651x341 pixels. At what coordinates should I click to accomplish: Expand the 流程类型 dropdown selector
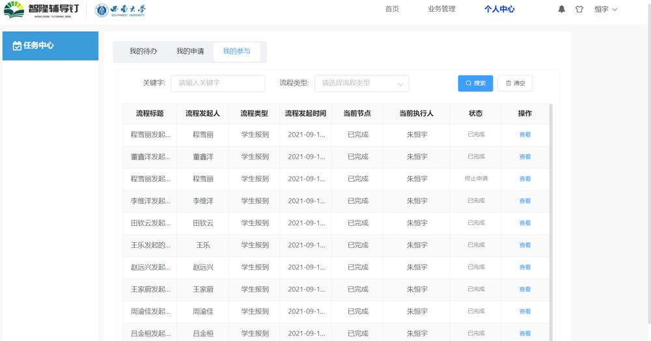[x=361, y=83]
